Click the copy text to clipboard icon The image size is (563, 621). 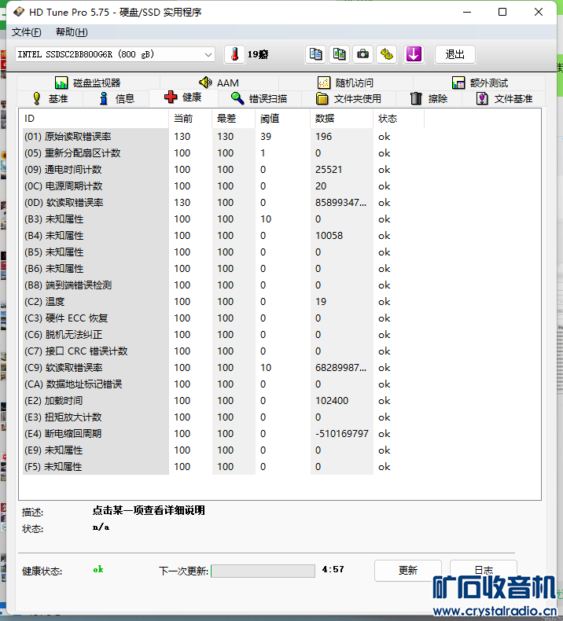click(x=315, y=54)
